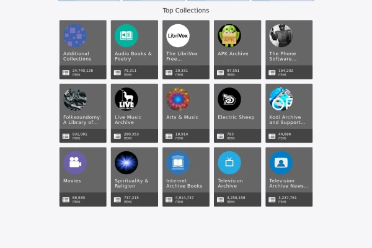Click the Live Music Archive llama icon
This screenshot has height=248, width=372.
(126, 99)
